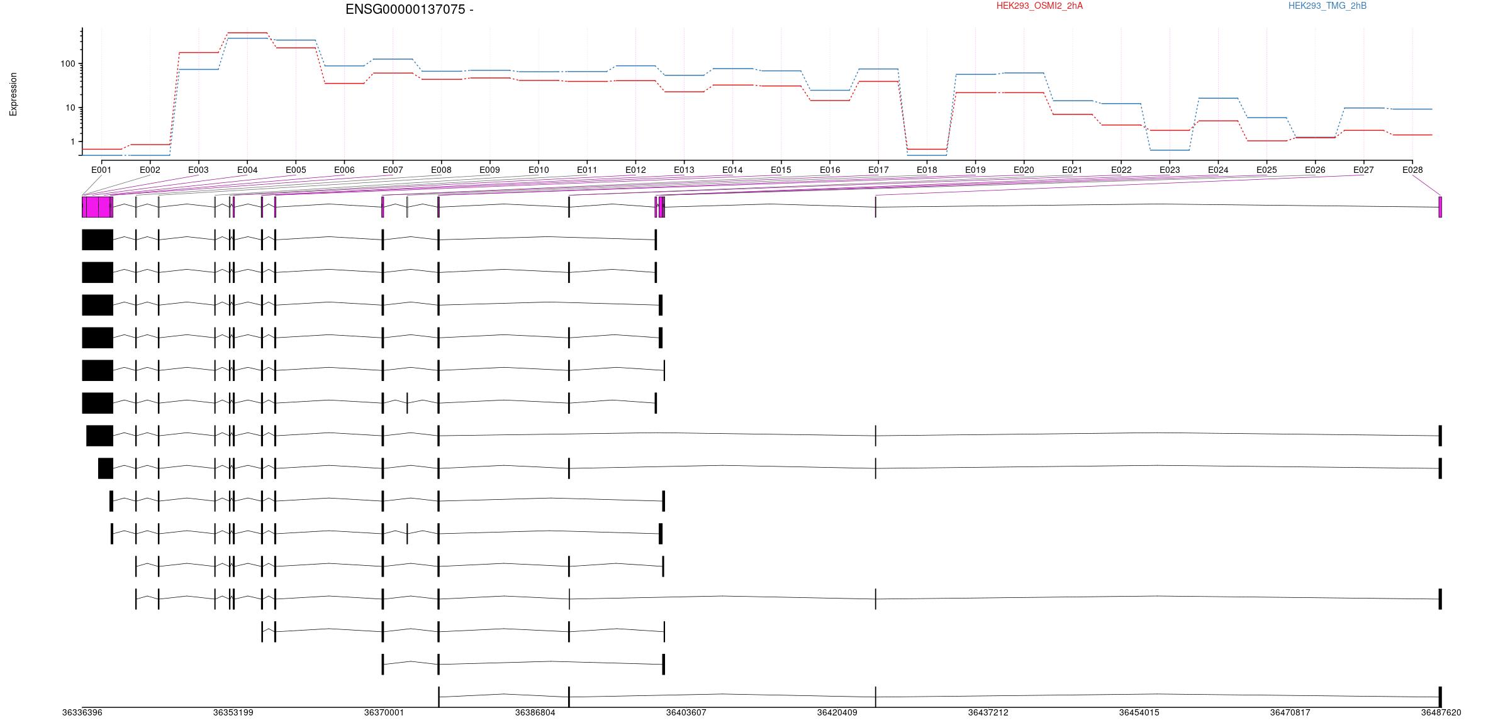The image size is (1510, 723).
Task: Click genomic coordinate 36403607
Action: click(x=686, y=712)
